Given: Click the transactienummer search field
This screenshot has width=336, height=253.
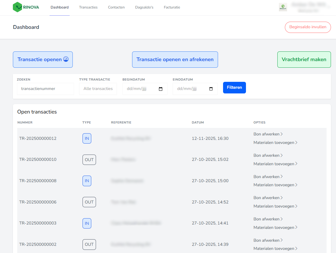Looking at the screenshot, I should (45, 89).
